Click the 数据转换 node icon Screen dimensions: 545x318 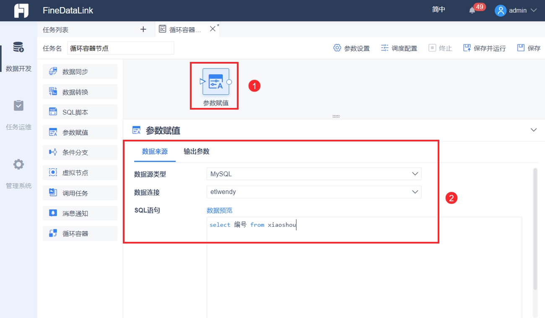point(53,92)
